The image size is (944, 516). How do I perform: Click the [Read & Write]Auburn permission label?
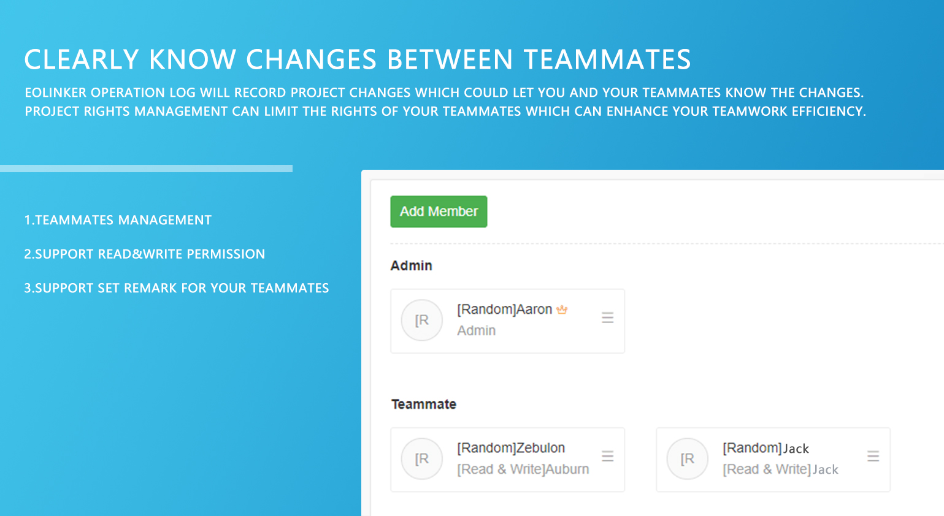click(x=523, y=469)
